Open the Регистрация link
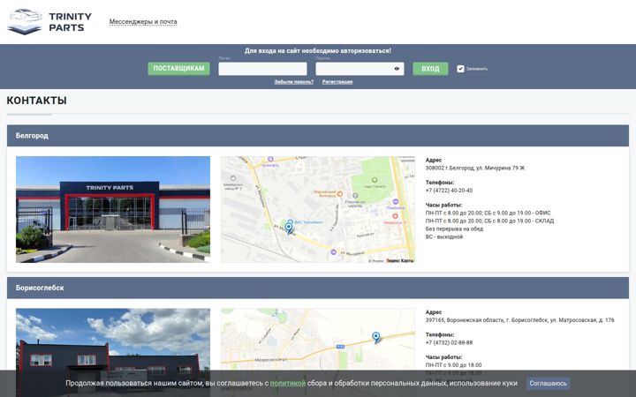This screenshot has width=636, height=397. click(x=337, y=82)
